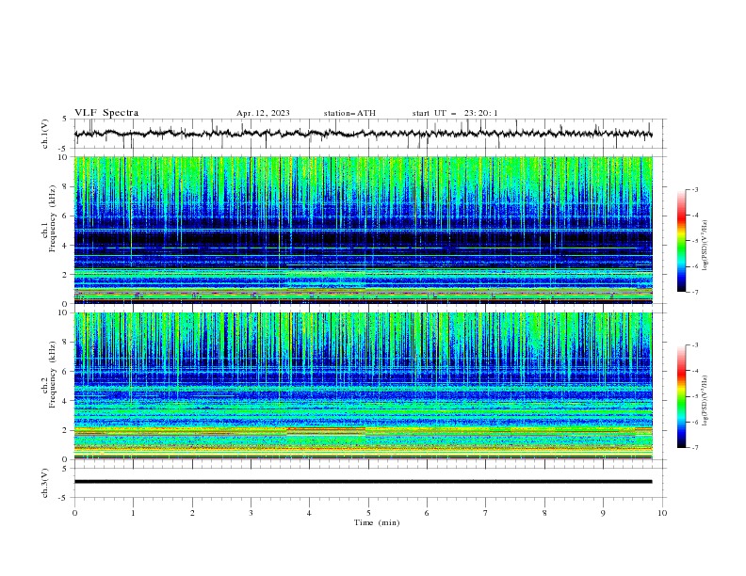Click the ch.1 frequency tick "8"
Image resolution: width=746 pixels, height=576 pixels.
coord(67,186)
